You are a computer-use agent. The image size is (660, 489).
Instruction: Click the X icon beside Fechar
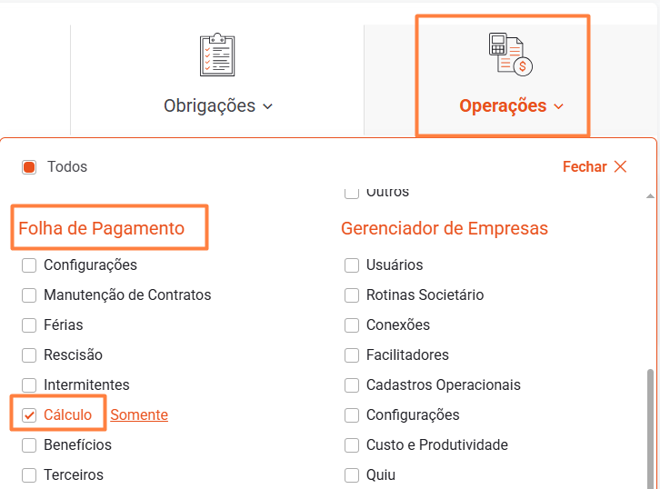point(621,166)
